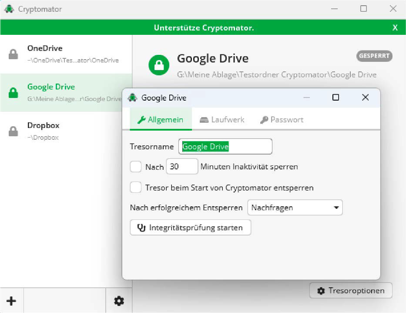Click the OneDrive vault lock icon
406x313 pixels.
13,54
